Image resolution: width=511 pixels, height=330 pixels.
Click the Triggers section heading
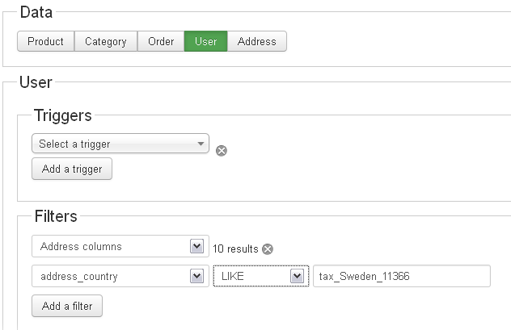point(63,115)
